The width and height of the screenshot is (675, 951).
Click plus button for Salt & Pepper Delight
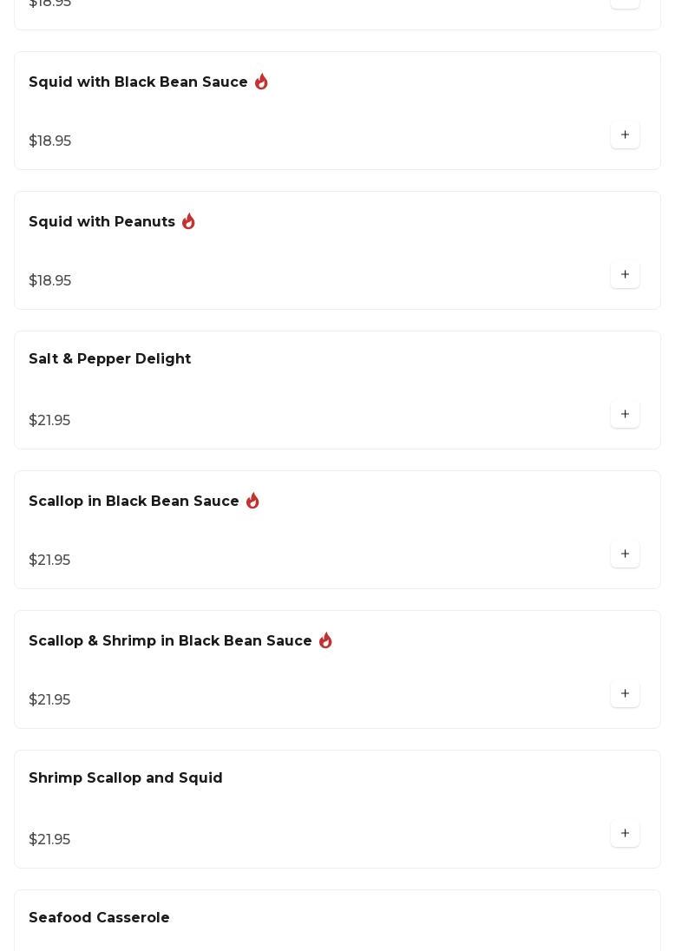coord(625,415)
